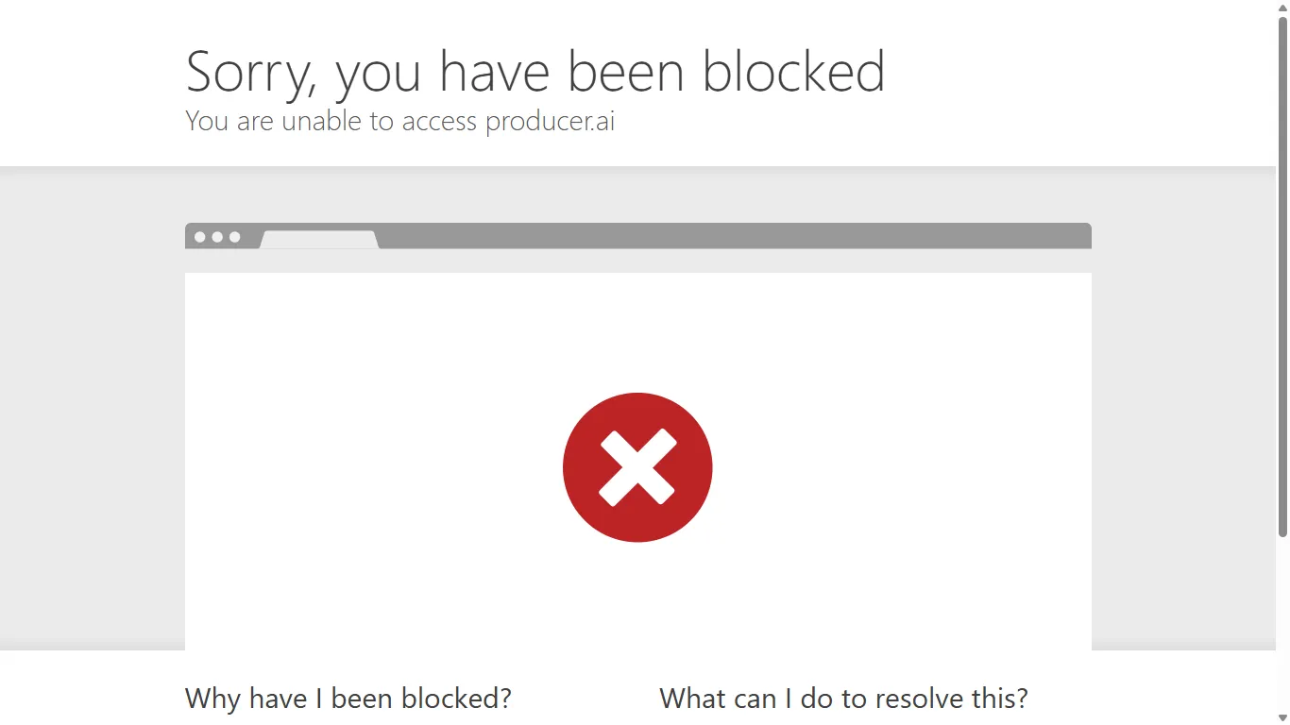Screen dimensions: 1290x725
Task: Click the page's vertical scrollbar thumb
Action: pyautogui.click(x=1282, y=274)
